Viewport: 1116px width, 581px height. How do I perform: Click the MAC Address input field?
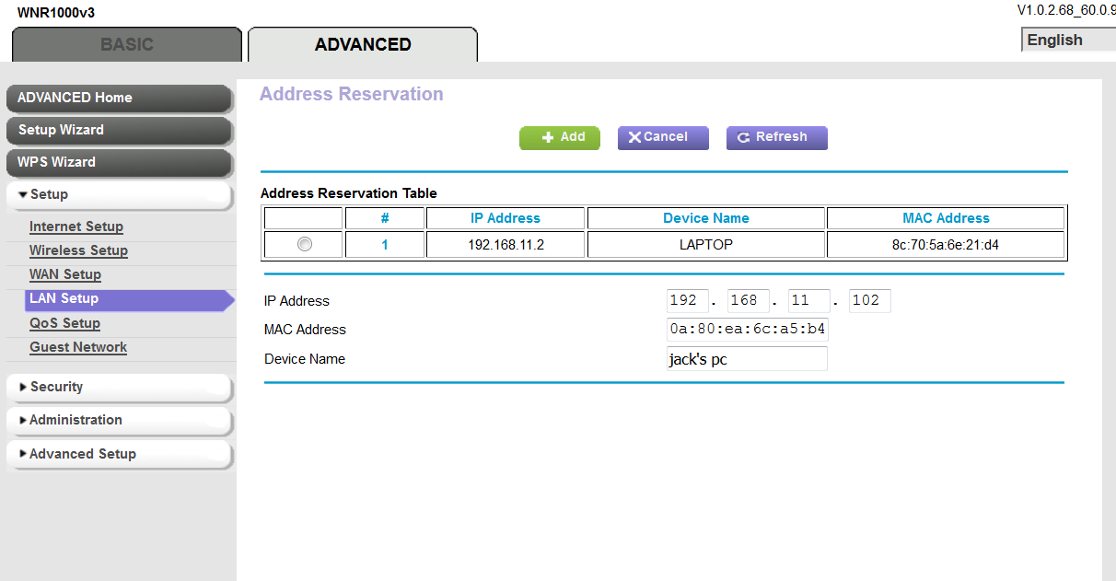(747, 330)
